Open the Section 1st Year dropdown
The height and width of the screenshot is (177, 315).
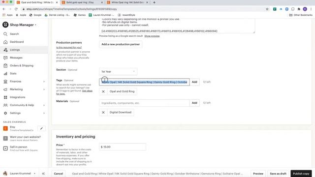point(118,72)
